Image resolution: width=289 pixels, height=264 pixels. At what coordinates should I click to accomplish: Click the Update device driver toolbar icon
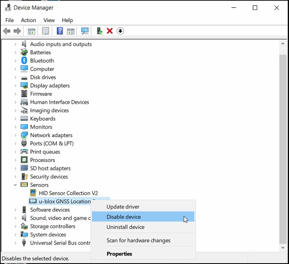tap(99, 31)
